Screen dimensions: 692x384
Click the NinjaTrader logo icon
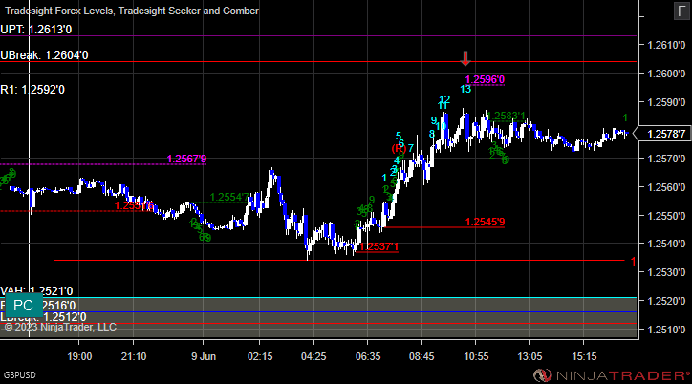tap(542, 375)
